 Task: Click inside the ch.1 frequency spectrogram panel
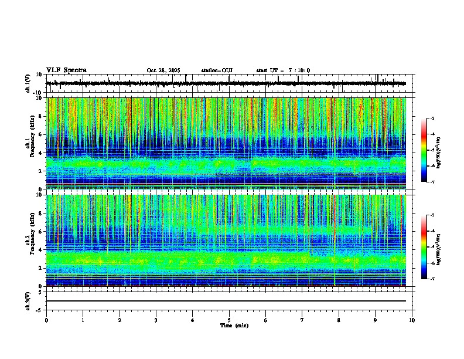pyautogui.click(x=226, y=143)
